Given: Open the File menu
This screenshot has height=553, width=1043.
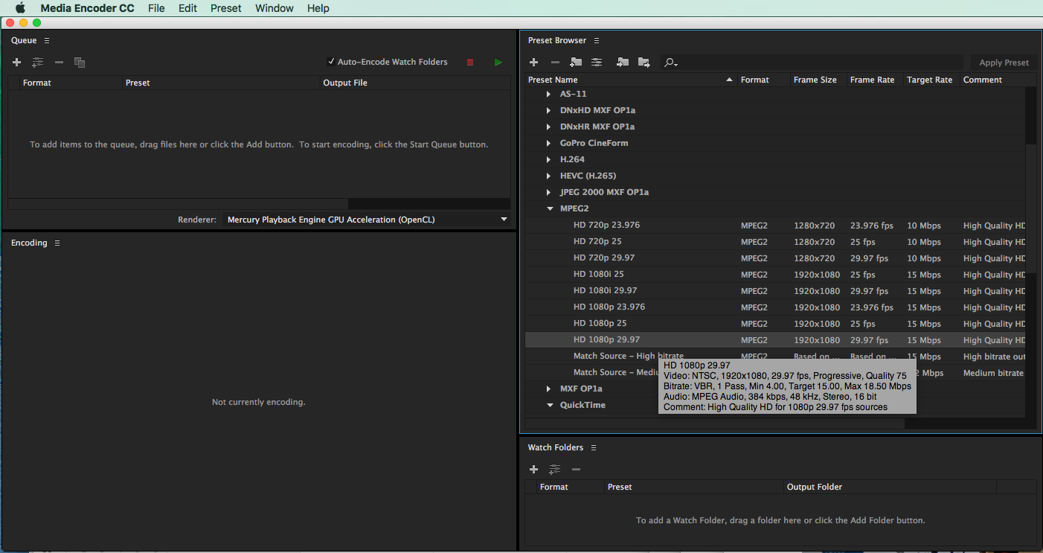Looking at the screenshot, I should (x=156, y=8).
